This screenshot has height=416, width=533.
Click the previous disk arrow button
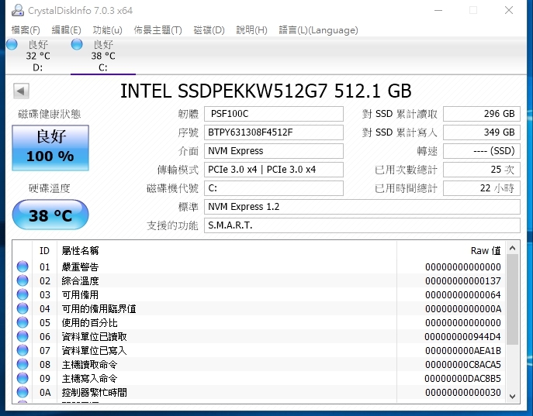pos(21,91)
